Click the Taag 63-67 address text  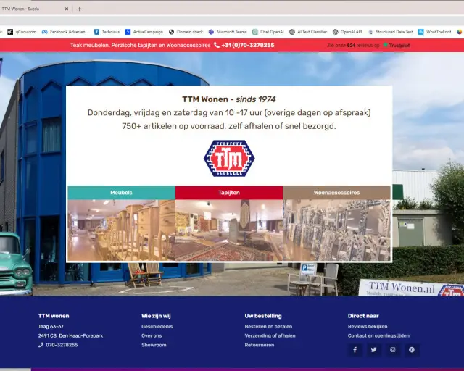pyautogui.click(x=51, y=326)
